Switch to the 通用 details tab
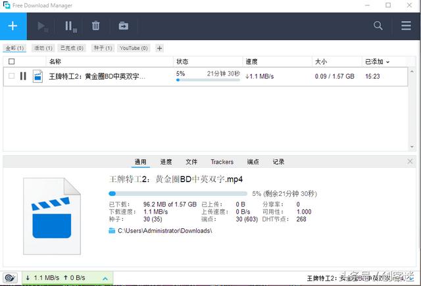Viewport: 421px width, 286px height. click(140, 162)
